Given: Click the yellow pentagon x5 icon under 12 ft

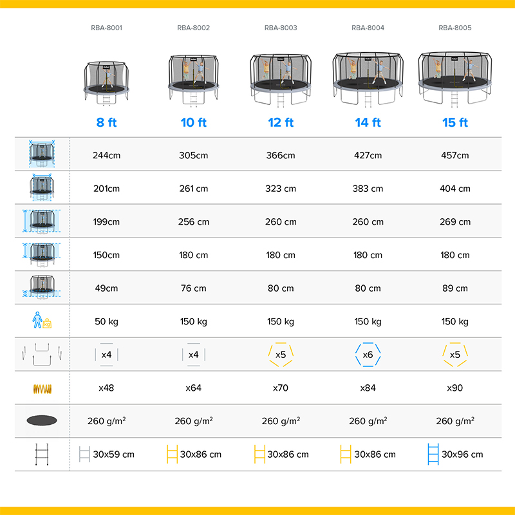Looking at the screenshot, I should [x=281, y=355].
